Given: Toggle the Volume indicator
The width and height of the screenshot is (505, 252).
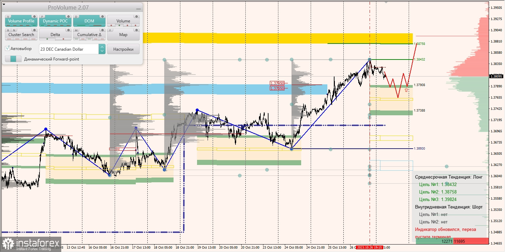Looking at the screenshot, I should 123,21.
